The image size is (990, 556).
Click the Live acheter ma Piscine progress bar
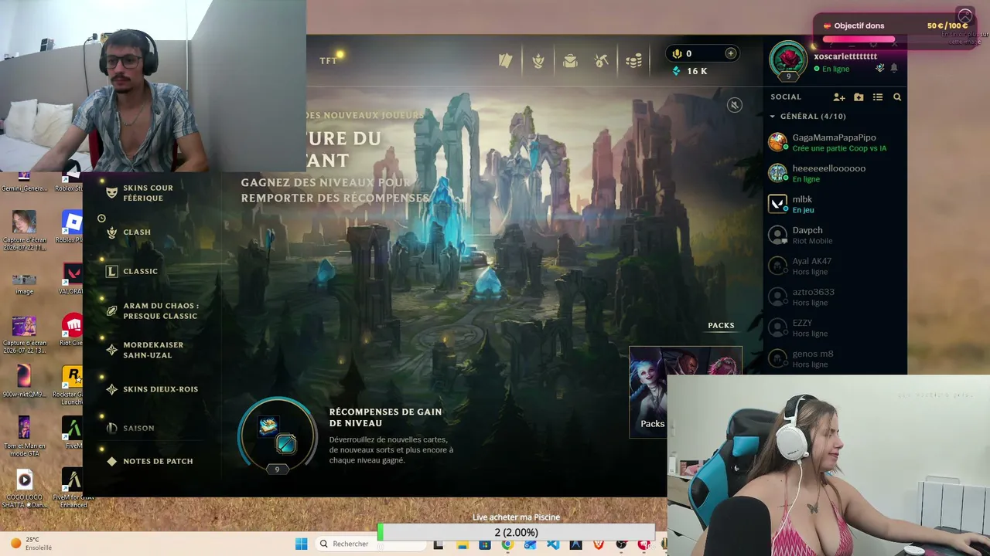(516, 532)
